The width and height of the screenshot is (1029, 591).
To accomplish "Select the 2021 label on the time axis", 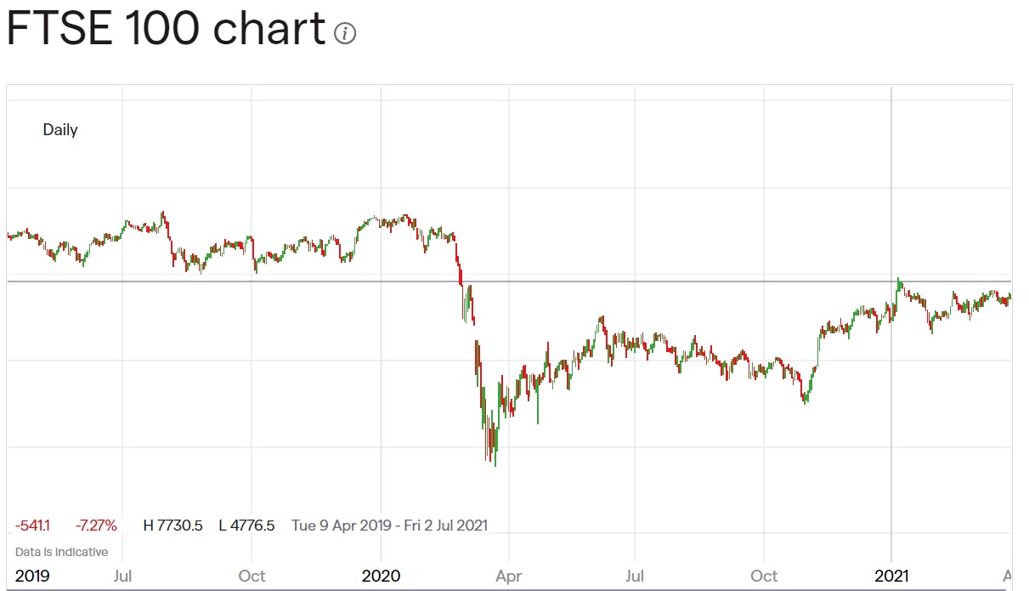I will pyautogui.click(x=890, y=577).
